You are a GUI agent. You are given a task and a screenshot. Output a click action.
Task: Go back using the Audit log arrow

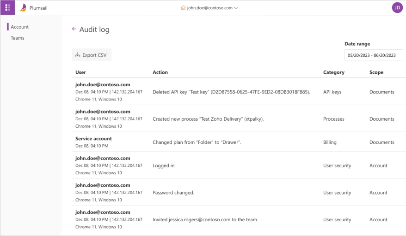(x=74, y=29)
